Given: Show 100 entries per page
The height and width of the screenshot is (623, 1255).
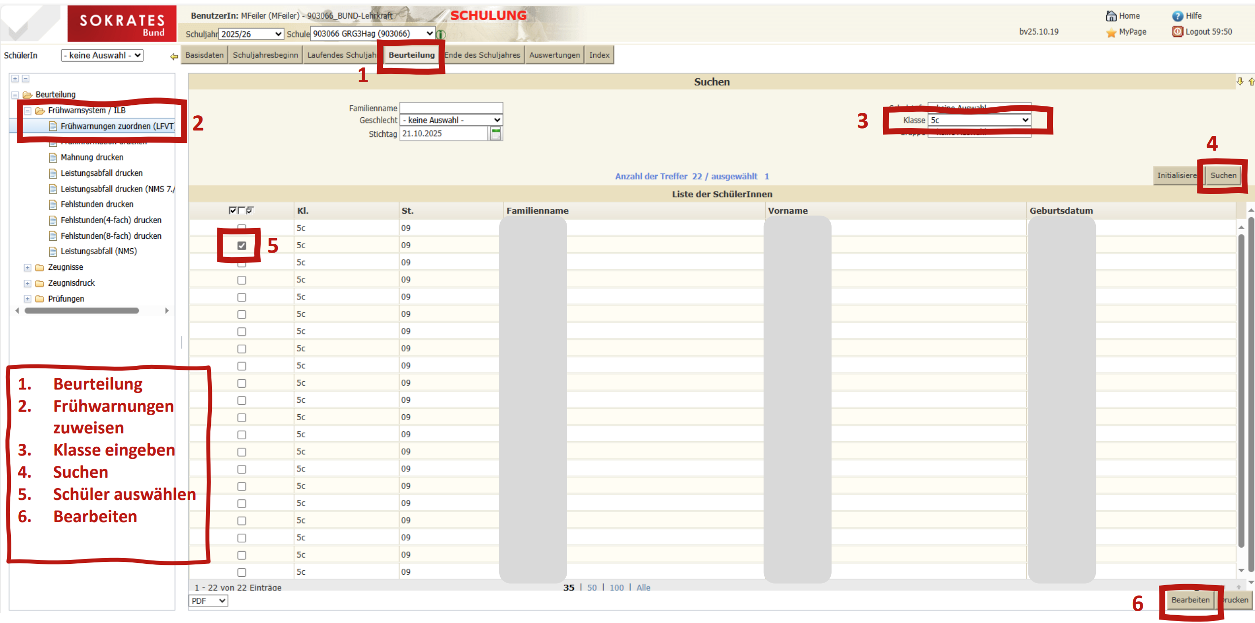Looking at the screenshot, I should (x=616, y=588).
